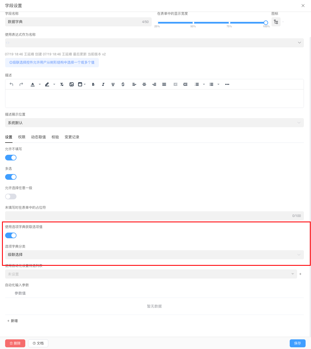This screenshot has width=311, height=349.
Task: Open the 选项字典分类 dropdown showing 级联选择
Action: [x=154, y=255]
